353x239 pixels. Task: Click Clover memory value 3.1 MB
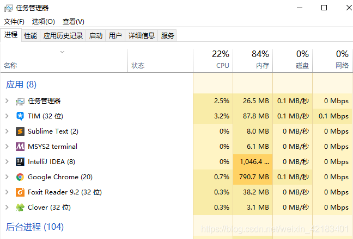pos(258,207)
